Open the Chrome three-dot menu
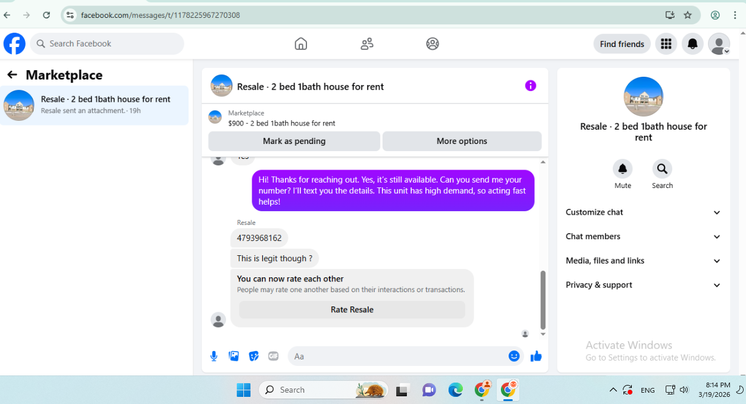Screen dimensions: 746x404 click(x=735, y=15)
